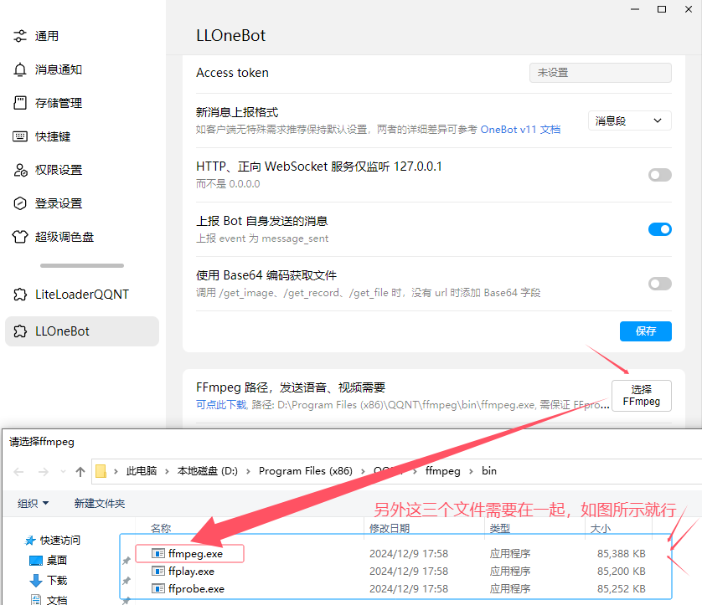Select 快速访问 in navigation tree
Image resolution: width=702 pixels, height=605 pixels.
click(60, 541)
